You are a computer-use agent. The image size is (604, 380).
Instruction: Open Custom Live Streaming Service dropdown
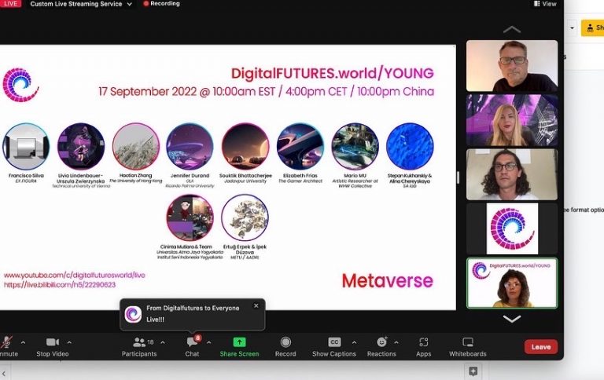pyautogui.click(x=81, y=4)
